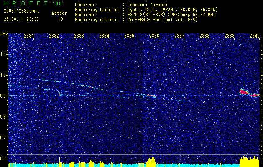Click the 2340 time marker
The width and height of the screenshot is (263, 167).
tap(255, 36)
